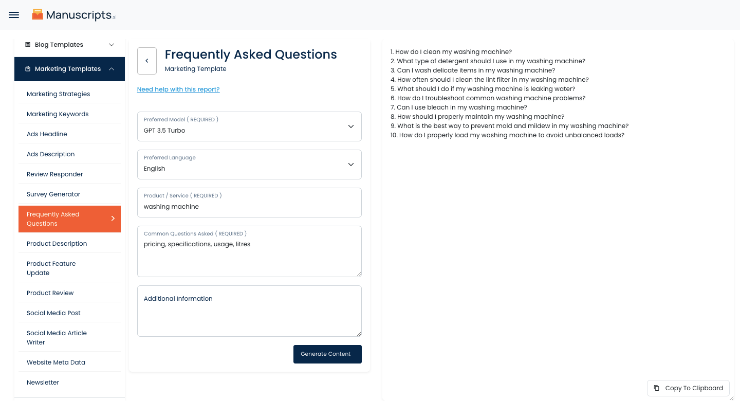This screenshot has width=740, height=418.
Task: Open the Newsletter template
Action: 43,383
